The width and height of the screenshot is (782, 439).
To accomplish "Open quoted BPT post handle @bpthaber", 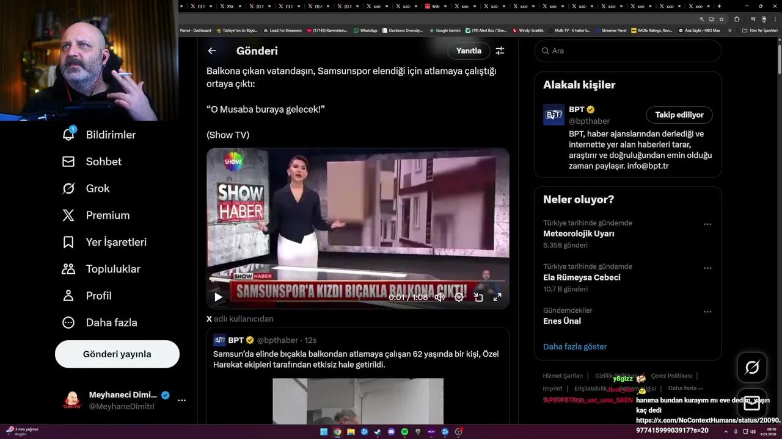I will 277,340.
